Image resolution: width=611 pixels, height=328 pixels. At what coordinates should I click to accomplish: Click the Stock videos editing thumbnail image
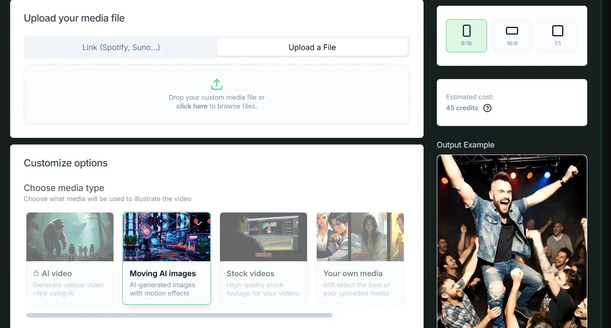(x=263, y=237)
